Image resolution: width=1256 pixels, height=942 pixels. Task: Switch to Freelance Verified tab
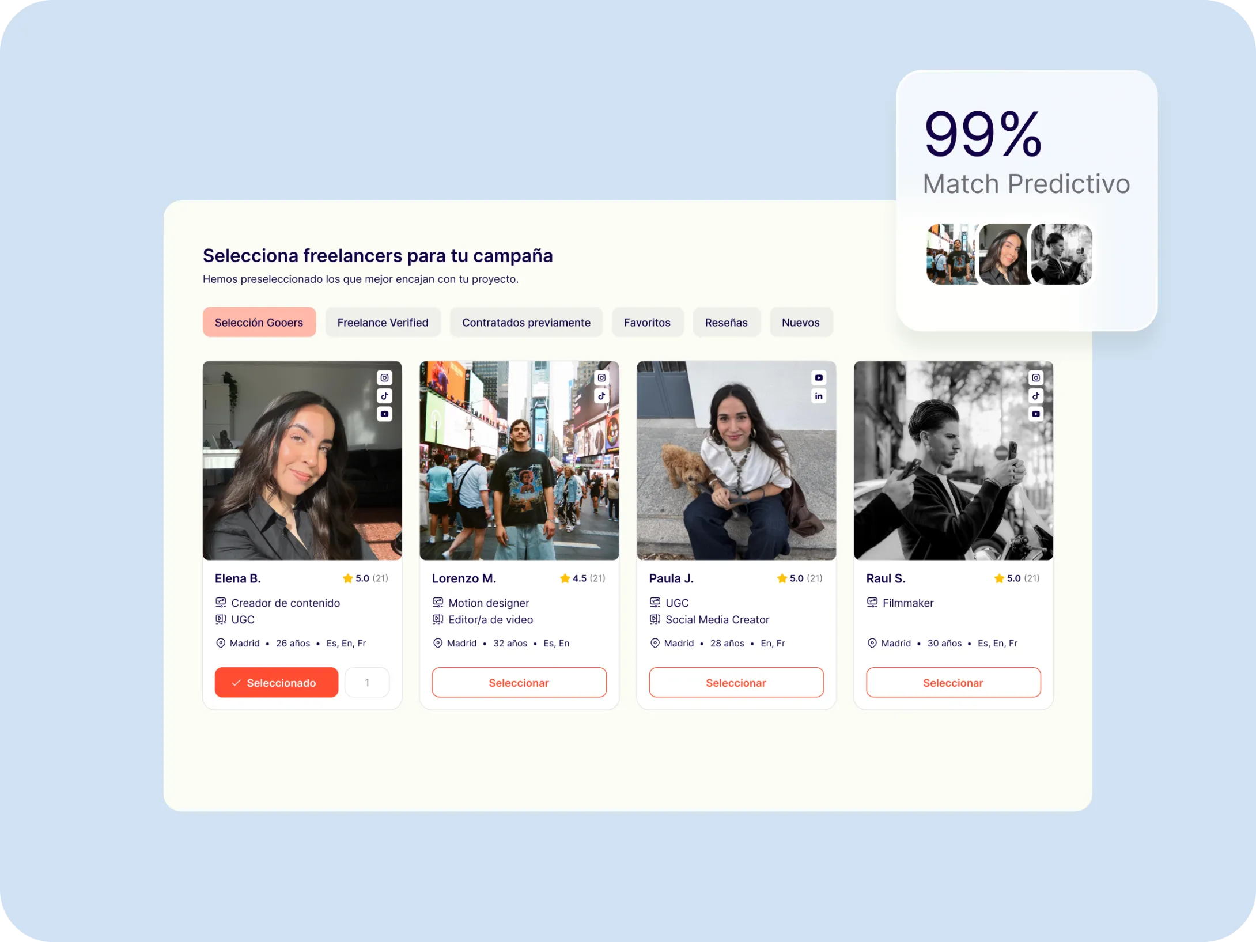tap(383, 323)
